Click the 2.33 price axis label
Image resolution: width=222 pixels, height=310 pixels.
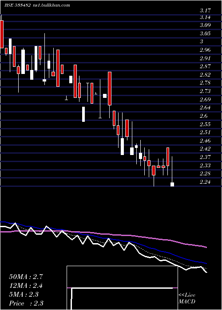205,165
